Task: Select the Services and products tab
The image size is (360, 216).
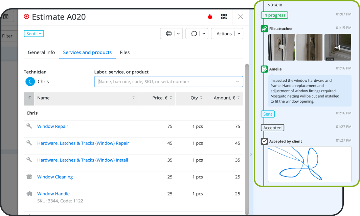Action: (x=87, y=52)
